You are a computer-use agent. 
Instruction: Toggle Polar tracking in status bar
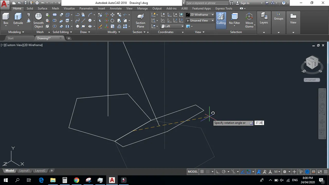pos(224,172)
